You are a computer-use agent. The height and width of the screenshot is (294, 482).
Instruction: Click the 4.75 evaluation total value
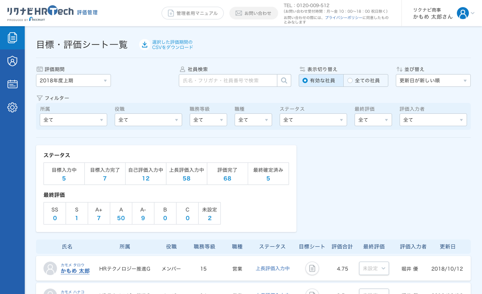coord(342,269)
